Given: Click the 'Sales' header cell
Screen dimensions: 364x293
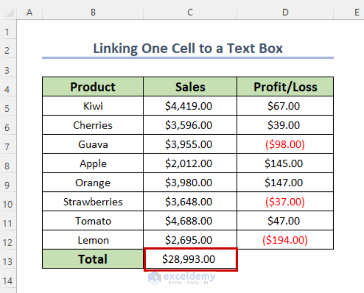Looking at the screenshot, I should pos(190,87).
